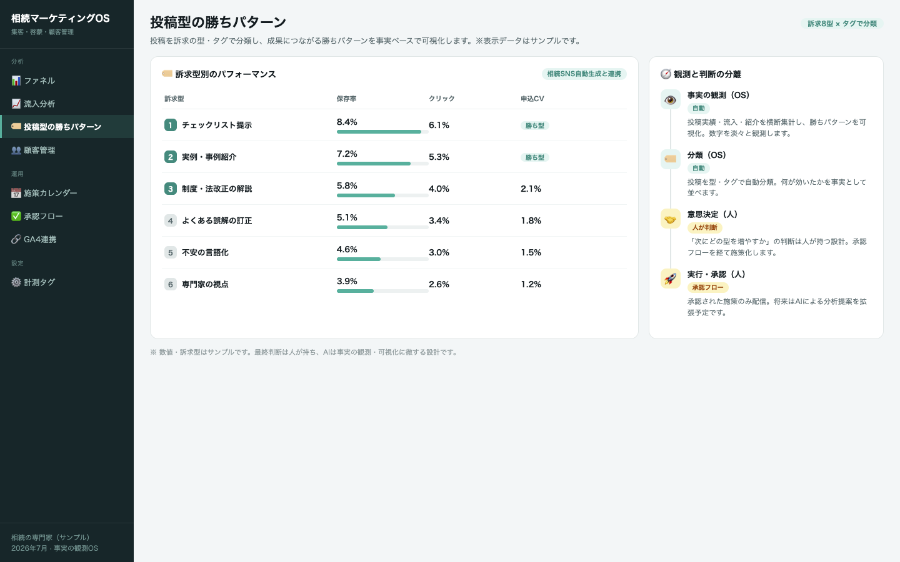The height and width of the screenshot is (562, 900).
Task: Click the 訴求型 column header
Action: (174, 99)
